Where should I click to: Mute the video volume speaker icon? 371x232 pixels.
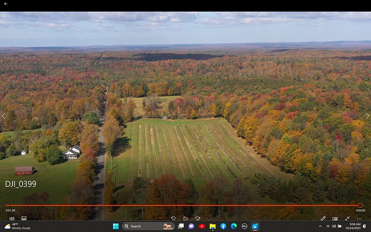tap(12, 219)
